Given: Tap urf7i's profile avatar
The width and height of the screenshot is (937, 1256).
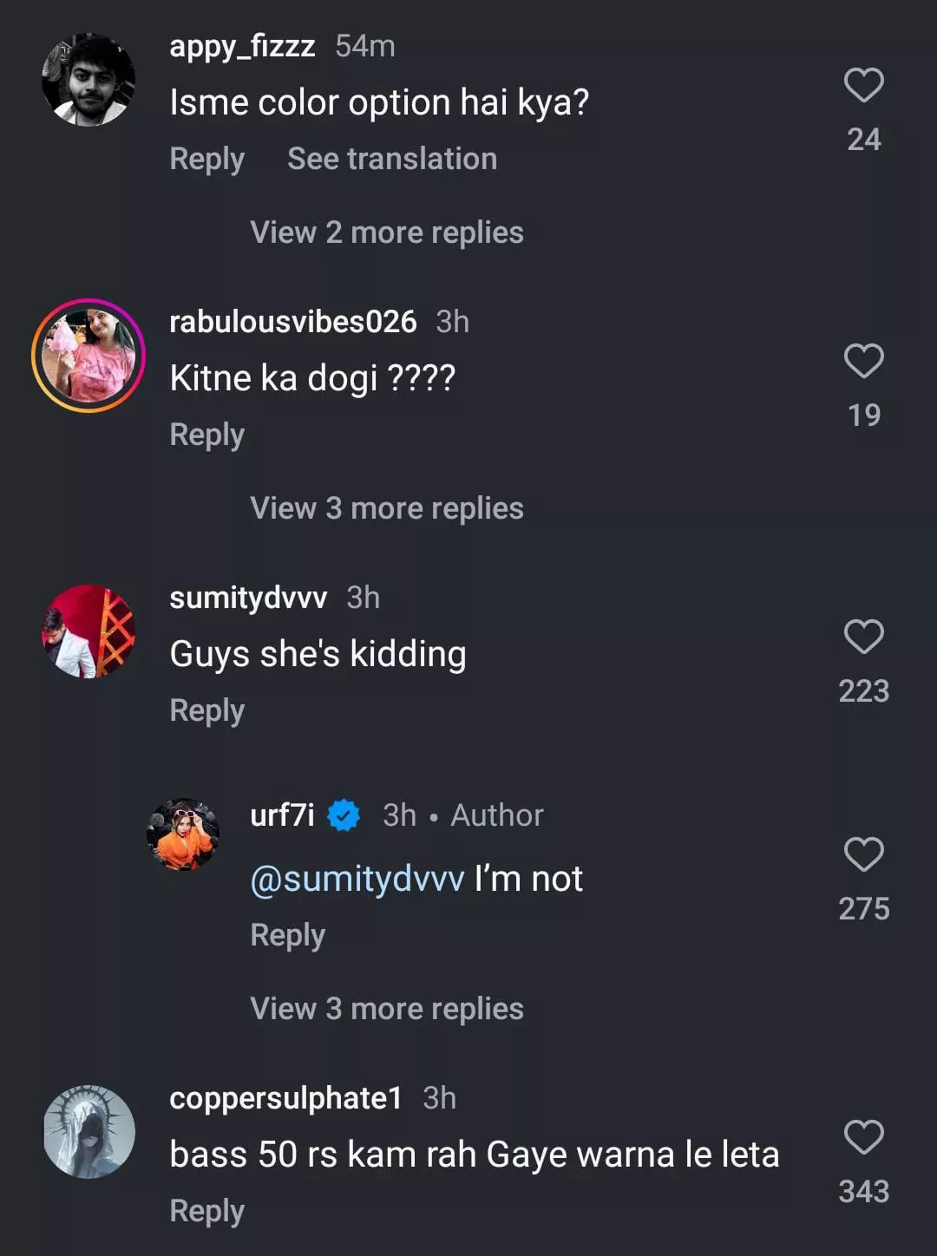Looking at the screenshot, I should click(x=183, y=834).
